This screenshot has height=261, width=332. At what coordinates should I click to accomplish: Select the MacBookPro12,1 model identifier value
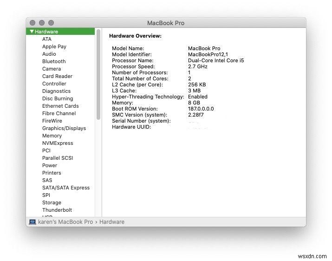tap(208, 54)
